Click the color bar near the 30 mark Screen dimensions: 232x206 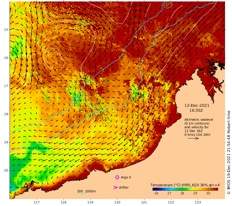208,189
